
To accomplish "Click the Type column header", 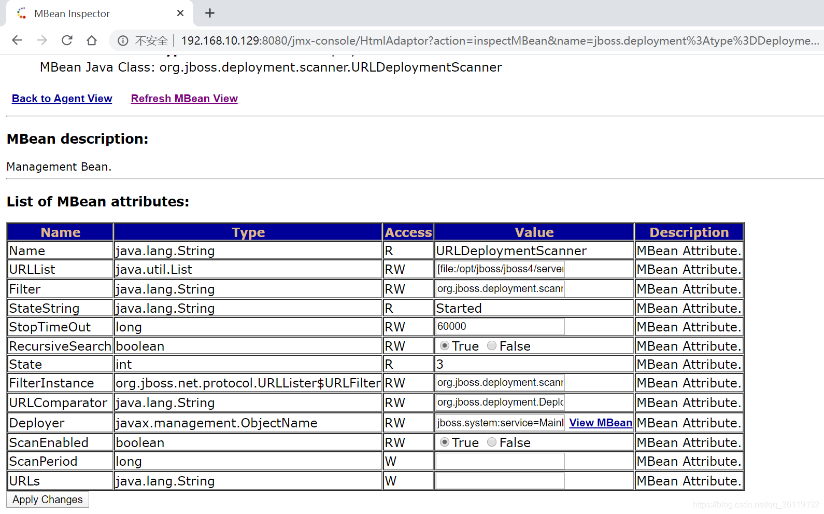I will pyautogui.click(x=248, y=232).
